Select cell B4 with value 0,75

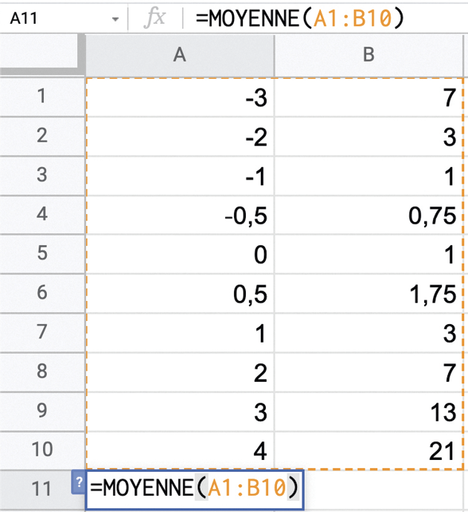(368, 215)
